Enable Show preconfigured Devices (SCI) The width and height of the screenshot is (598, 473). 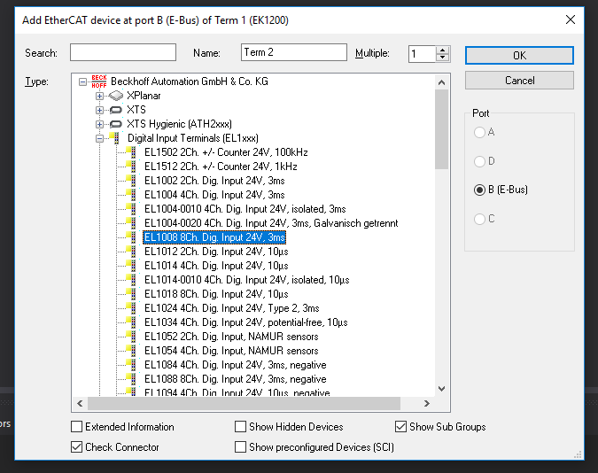240,446
